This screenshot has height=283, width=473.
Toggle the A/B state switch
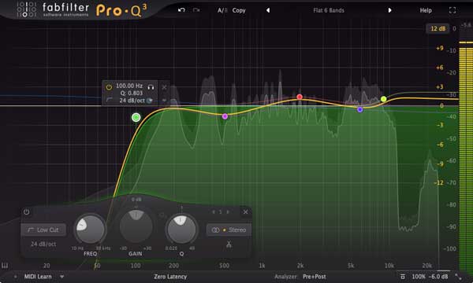222,10
